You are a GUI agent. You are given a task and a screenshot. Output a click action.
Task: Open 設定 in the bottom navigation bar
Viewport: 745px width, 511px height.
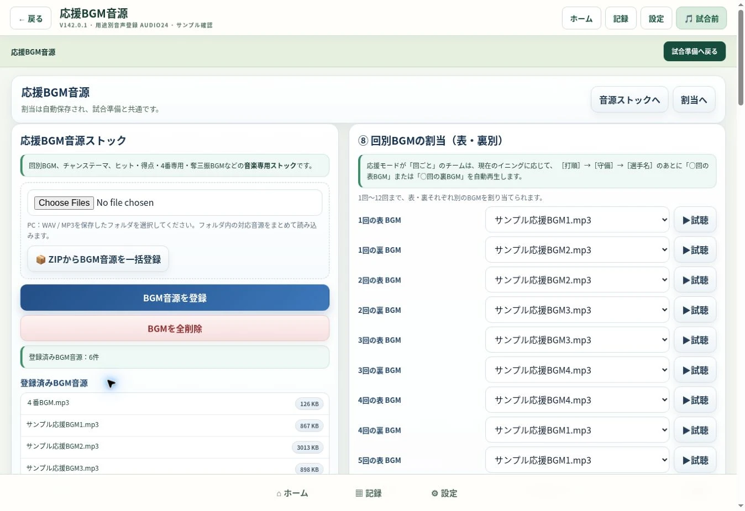[444, 493]
